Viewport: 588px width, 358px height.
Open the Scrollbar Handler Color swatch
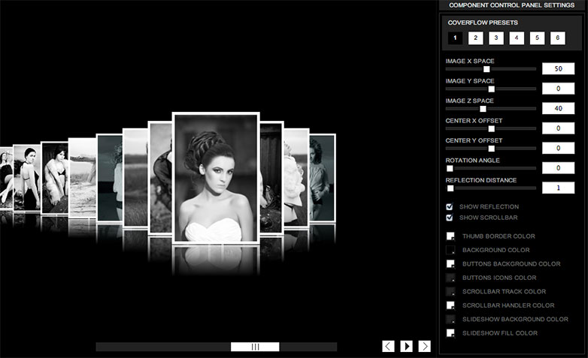tap(450, 305)
